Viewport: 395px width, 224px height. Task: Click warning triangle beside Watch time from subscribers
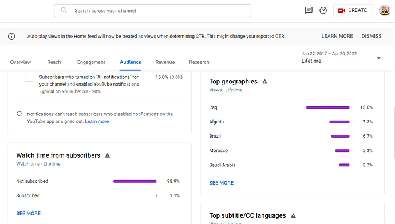(108, 155)
